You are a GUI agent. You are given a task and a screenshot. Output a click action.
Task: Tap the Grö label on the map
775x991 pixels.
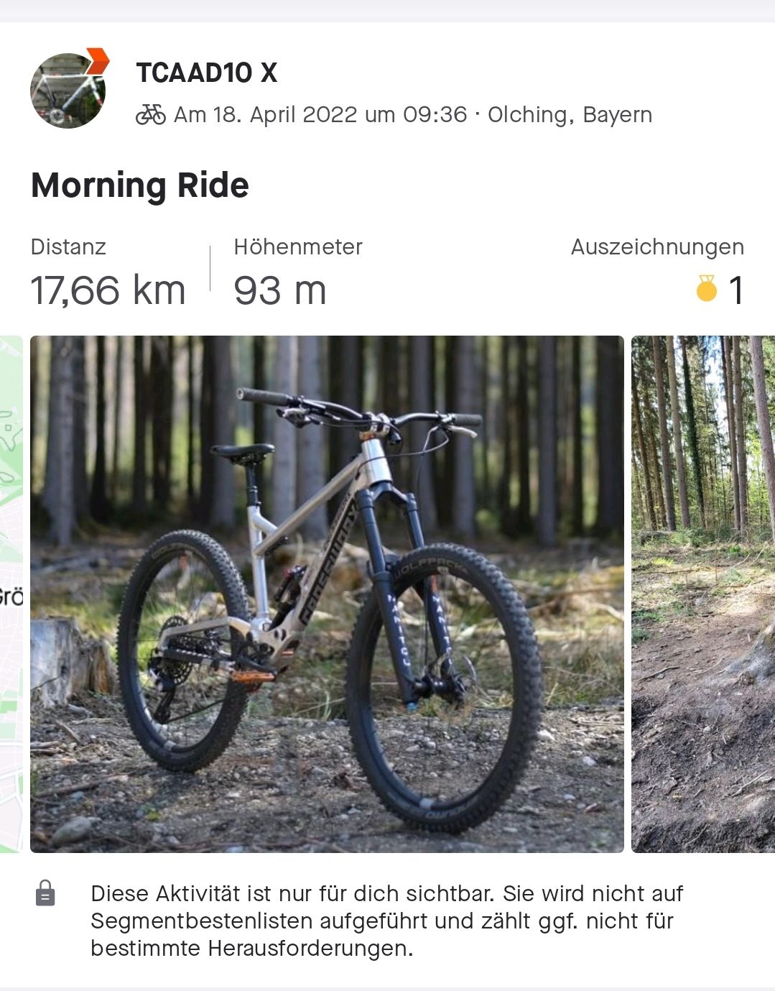pos(11,596)
